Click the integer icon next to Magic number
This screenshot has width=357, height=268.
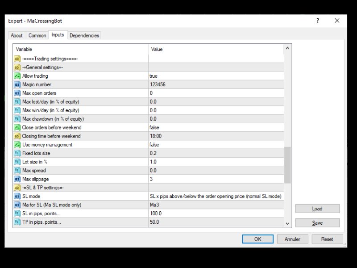coord(17,84)
